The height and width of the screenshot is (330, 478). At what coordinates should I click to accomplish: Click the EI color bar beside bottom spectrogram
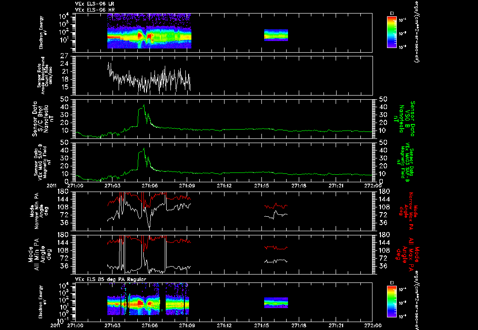392,302
